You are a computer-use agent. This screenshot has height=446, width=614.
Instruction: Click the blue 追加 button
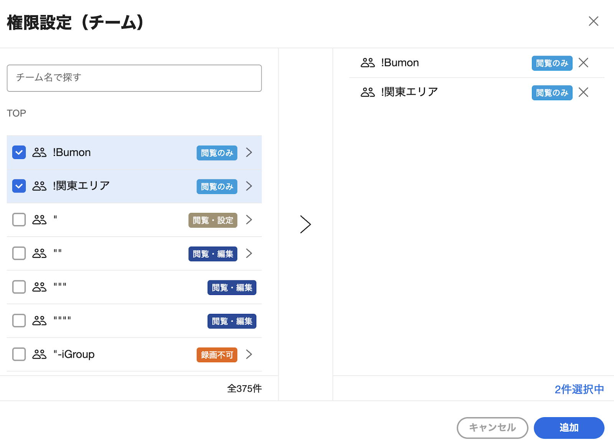[569, 428]
